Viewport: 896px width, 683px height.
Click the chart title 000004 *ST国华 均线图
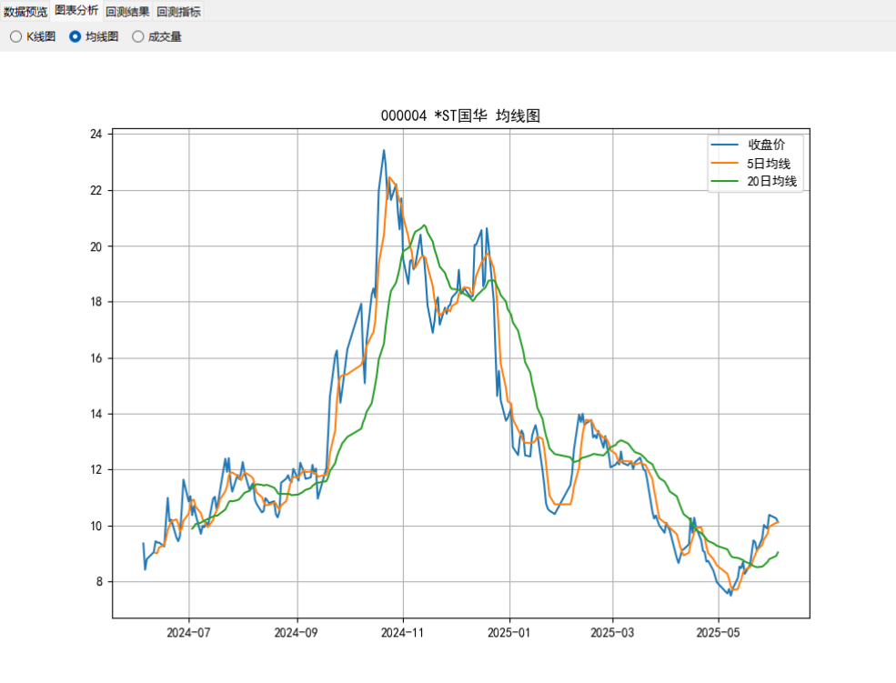460,116
